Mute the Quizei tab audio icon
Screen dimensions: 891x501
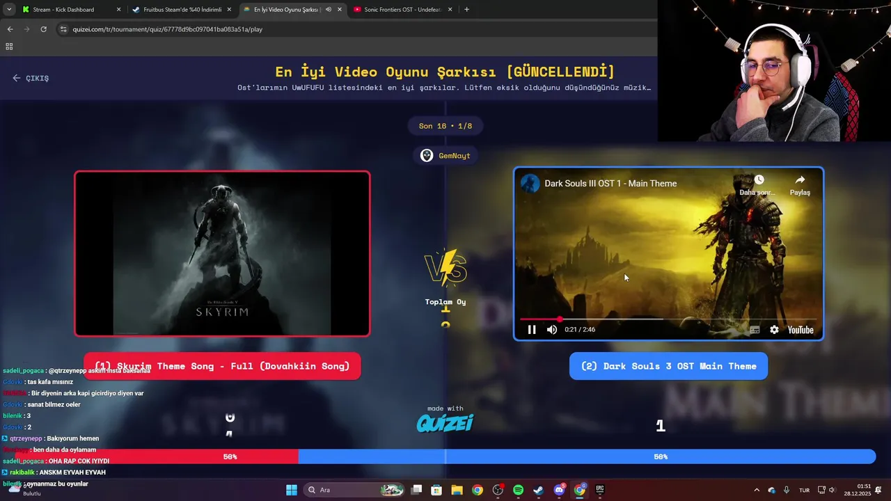pyautogui.click(x=329, y=10)
